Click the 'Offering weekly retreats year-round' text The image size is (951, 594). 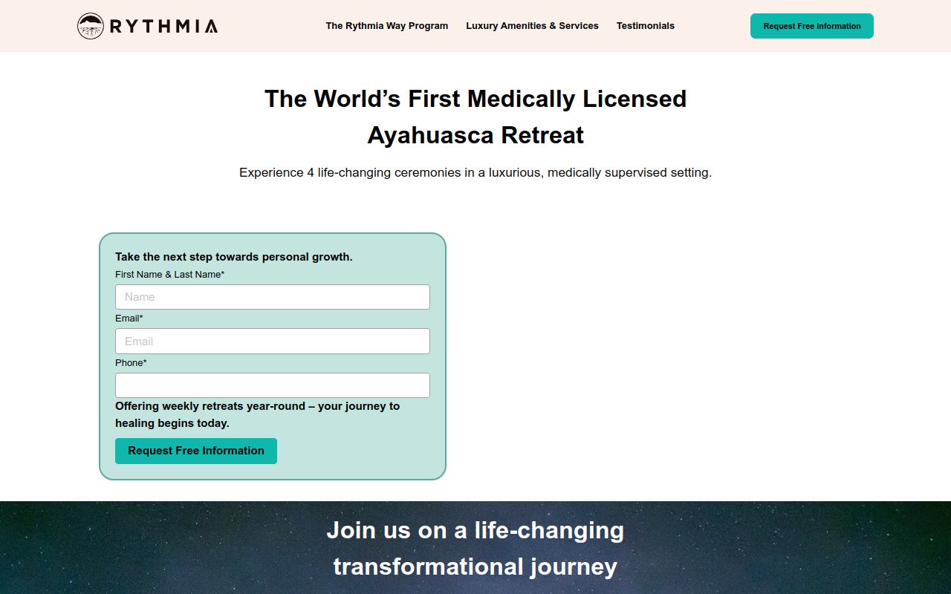[257, 414]
